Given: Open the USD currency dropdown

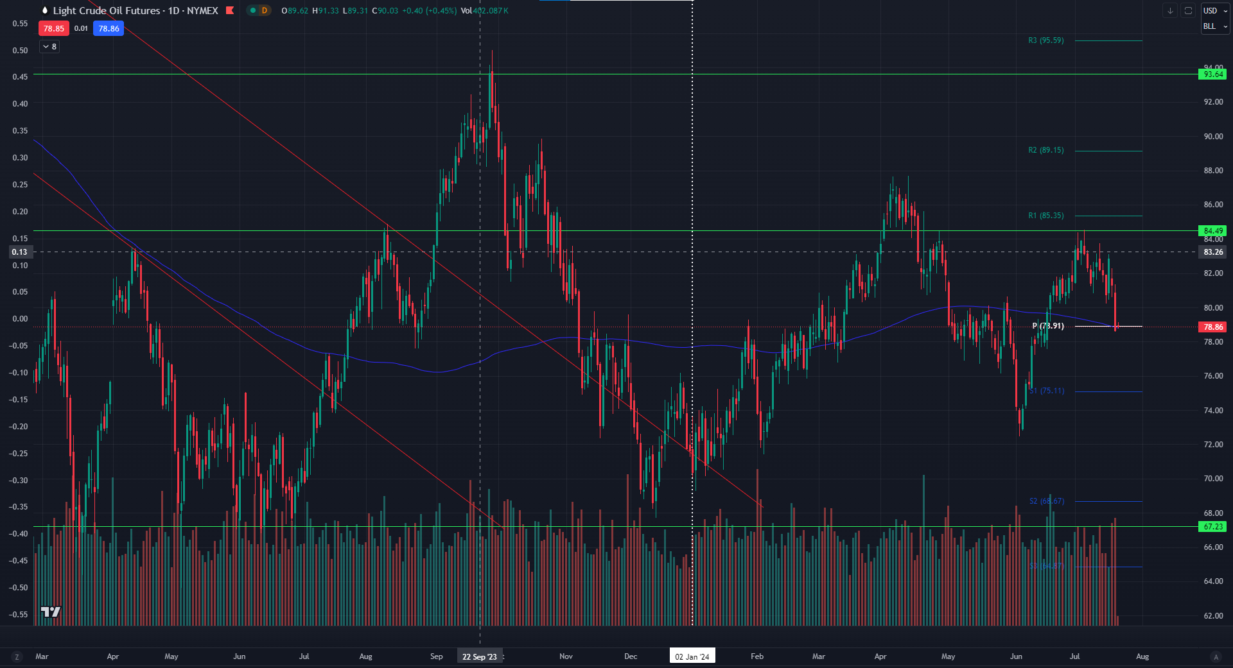Looking at the screenshot, I should click(x=1215, y=10).
